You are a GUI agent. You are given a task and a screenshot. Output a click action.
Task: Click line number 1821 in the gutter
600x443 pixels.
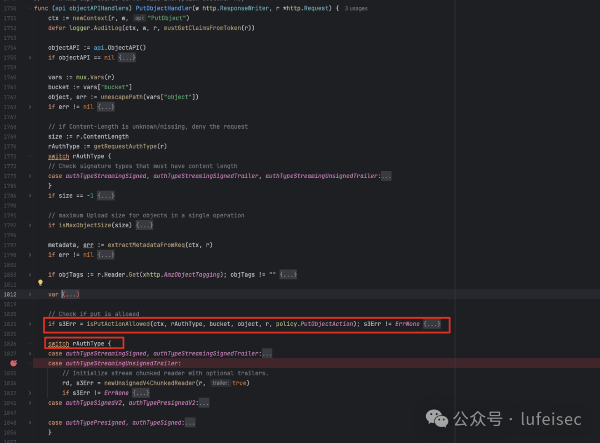(10, 324)
